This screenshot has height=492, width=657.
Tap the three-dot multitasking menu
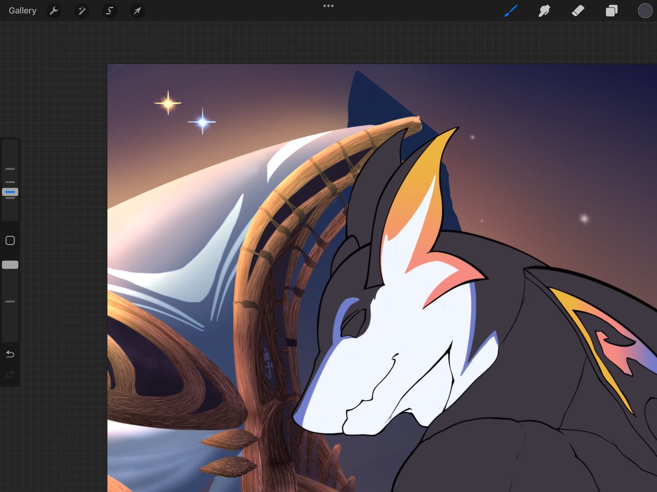coord(328,6)
